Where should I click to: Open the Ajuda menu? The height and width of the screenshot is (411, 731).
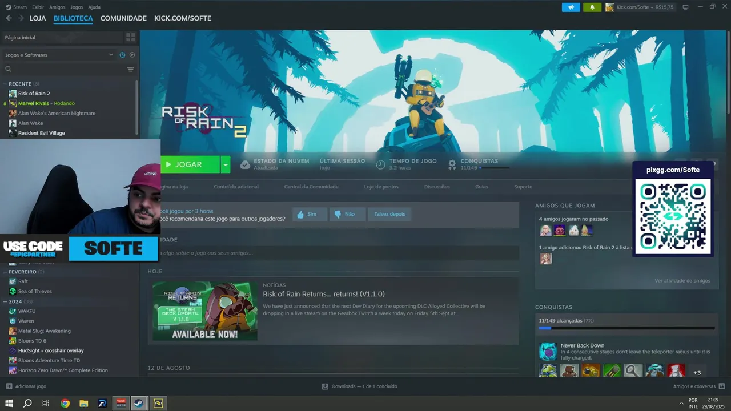[x=94, y=7]
